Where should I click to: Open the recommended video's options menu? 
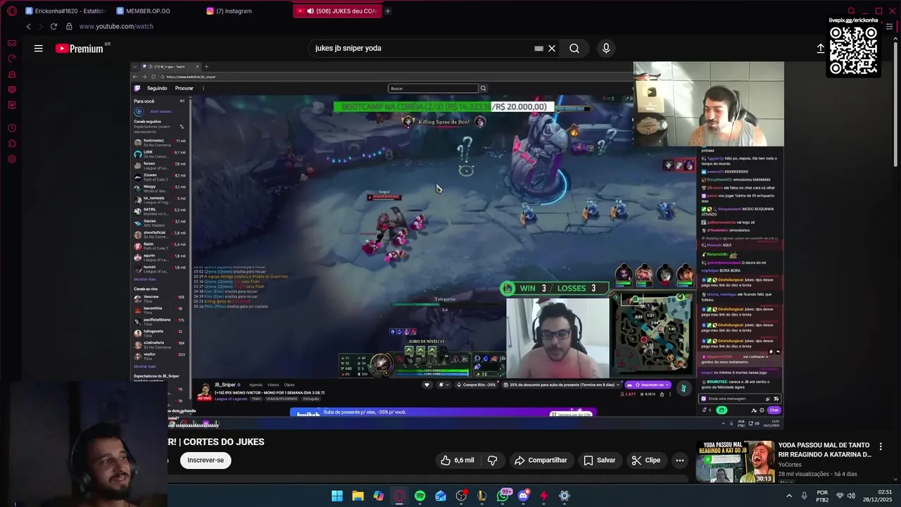881,446
